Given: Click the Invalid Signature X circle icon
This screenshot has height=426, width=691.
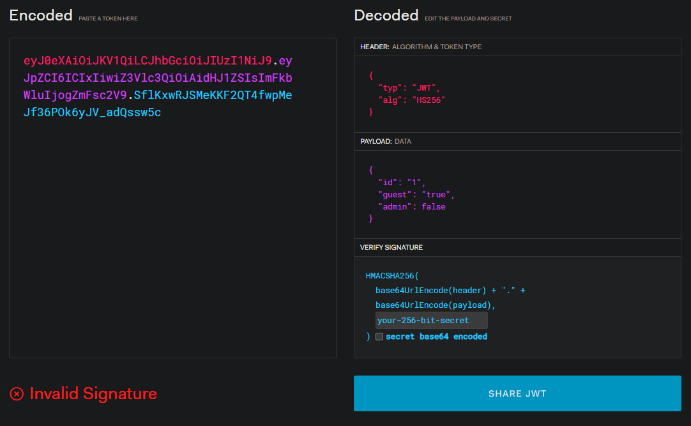Looking at the screenshot, I should click(17, 393).
